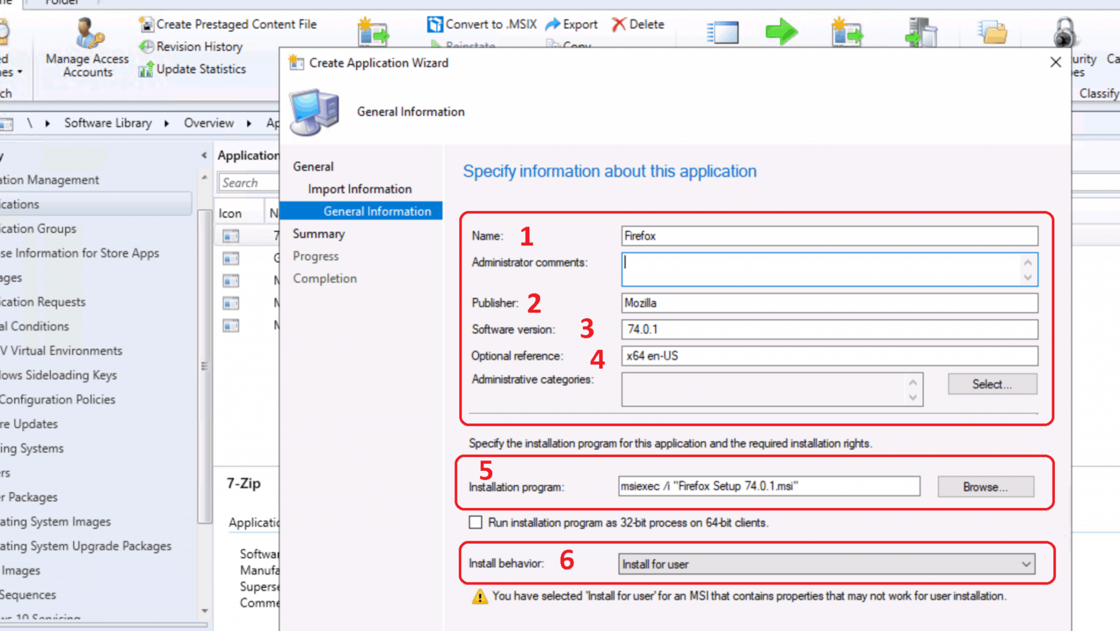Click the Revision History icon
Image resolution: width=1120 pixels, height=631 pixels.
pos(146,46)
